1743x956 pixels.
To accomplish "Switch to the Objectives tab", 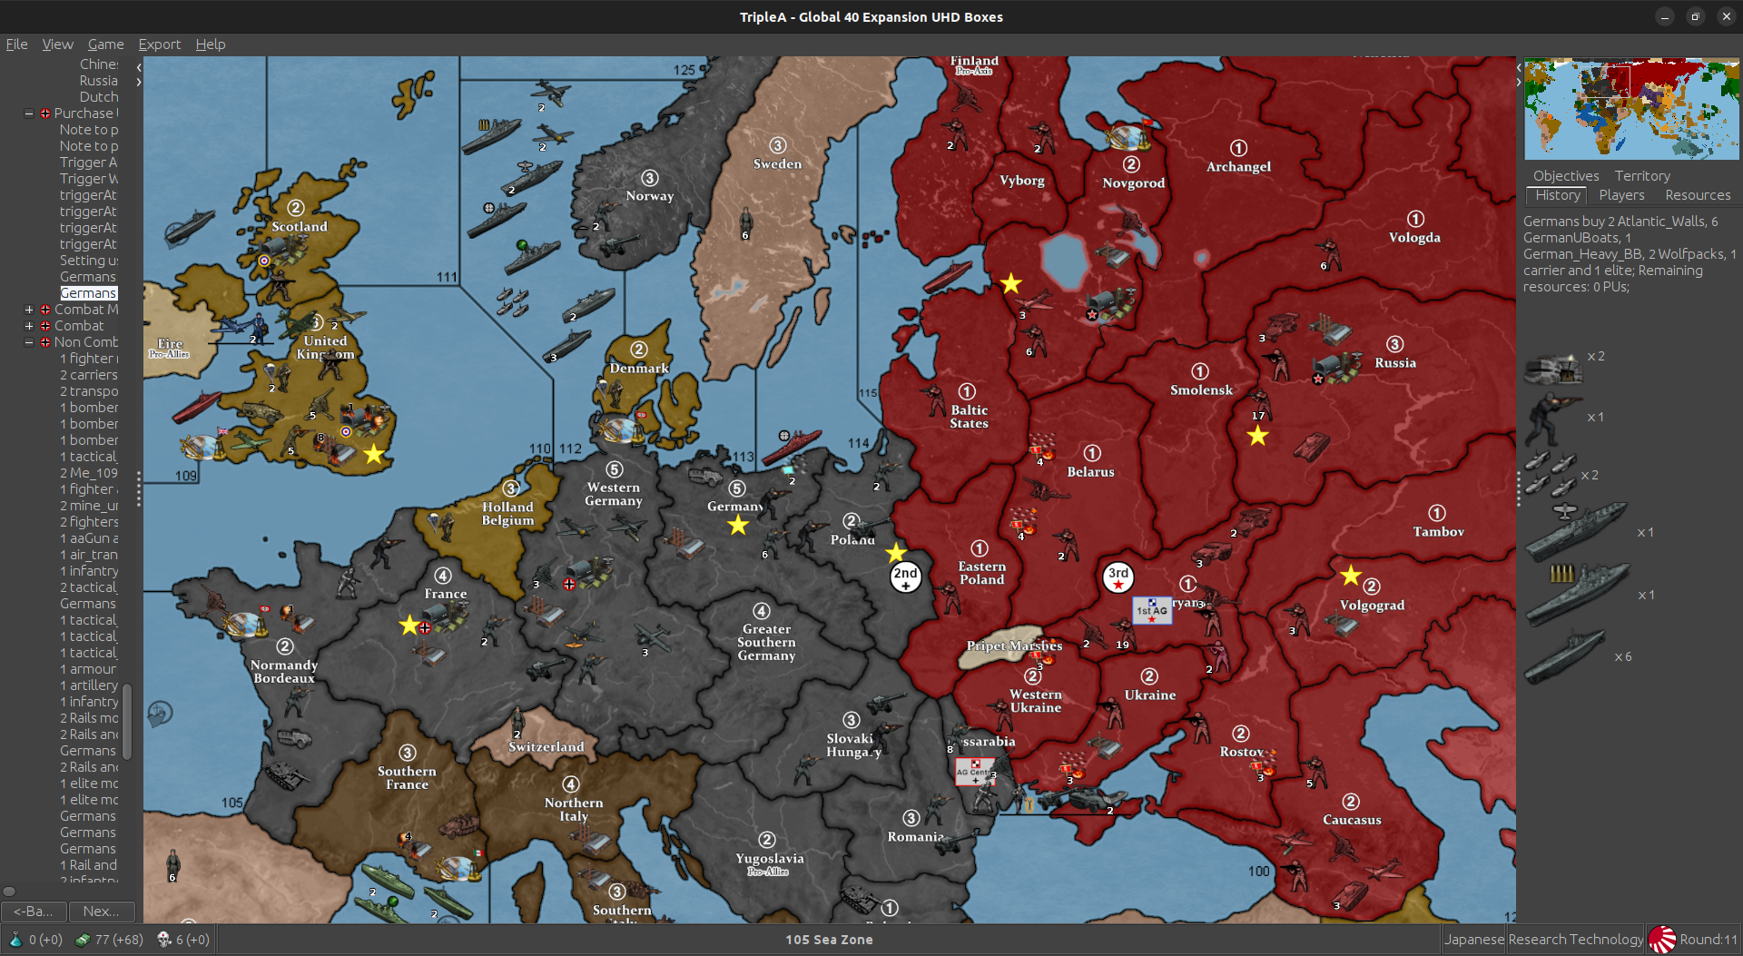I will point(1566,176).
